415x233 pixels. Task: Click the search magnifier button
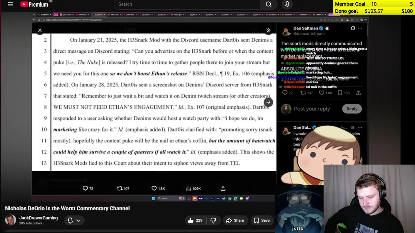tap(269, 4)
